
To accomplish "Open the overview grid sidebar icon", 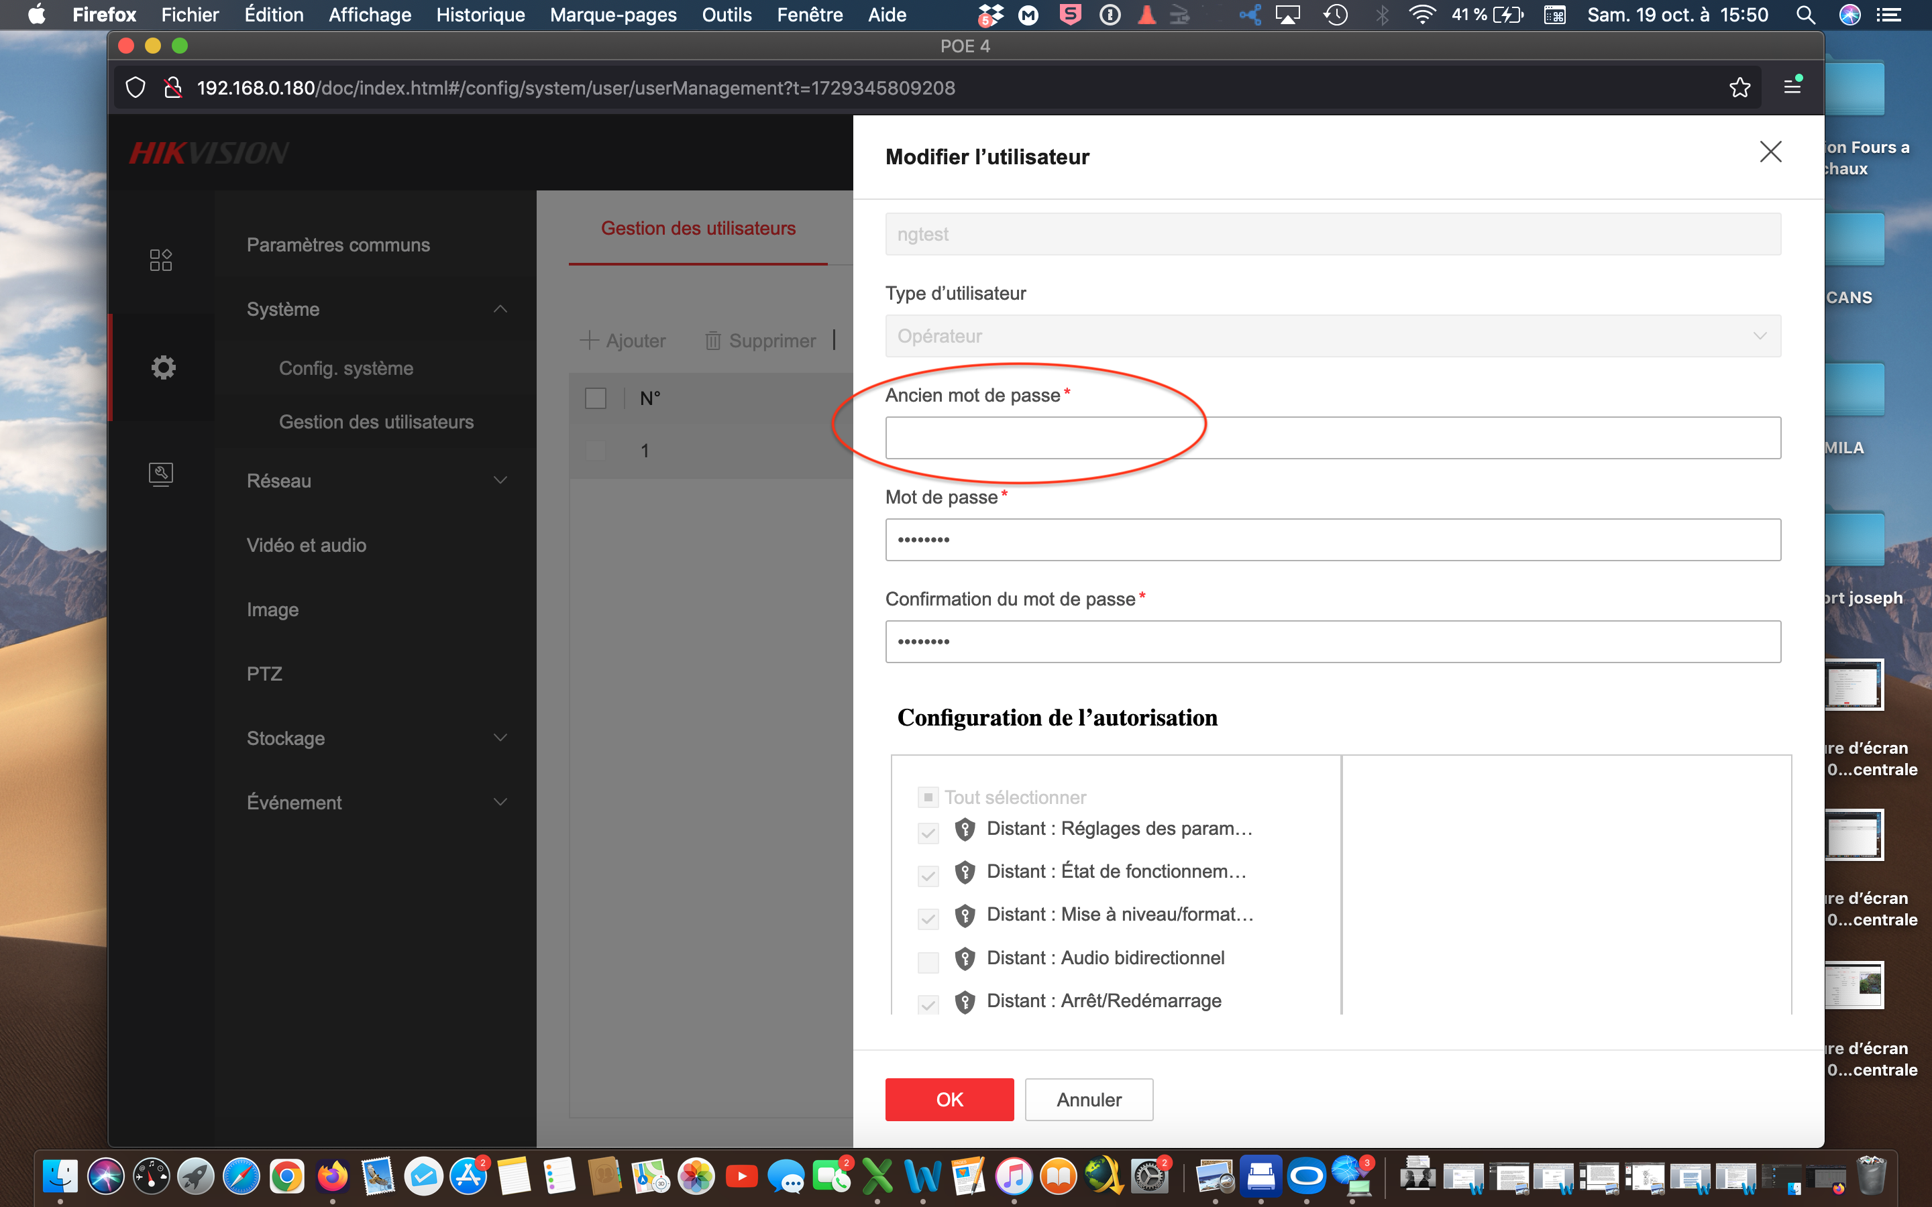I will click(x=160, y=260).
